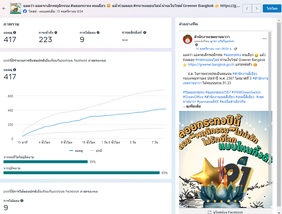Click the info icon beside ยอดดู above the chart

tap(15, 70)
